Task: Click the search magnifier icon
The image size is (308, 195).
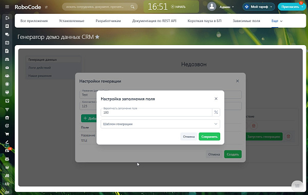Action: (132, 7)
